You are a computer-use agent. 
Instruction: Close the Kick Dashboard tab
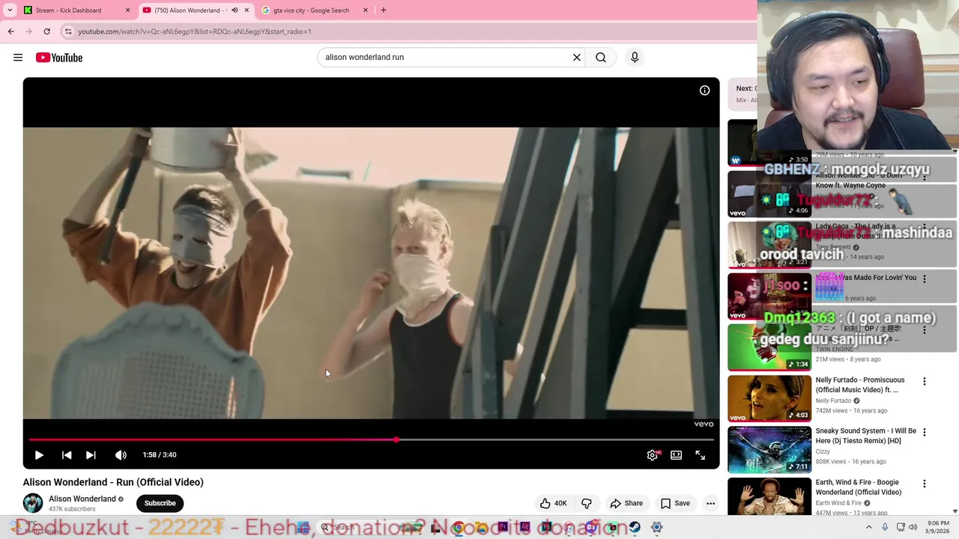(x=127, y=10)
